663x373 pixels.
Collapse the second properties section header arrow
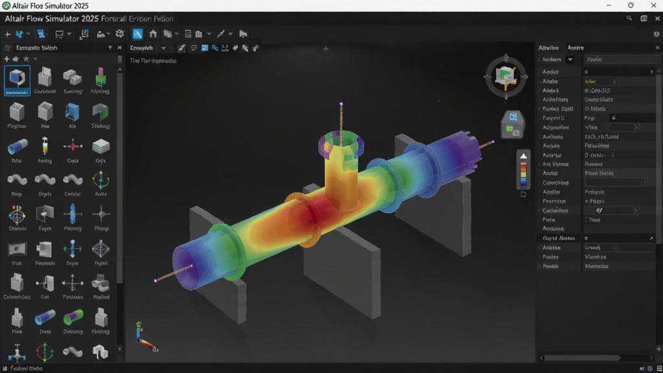(651, 238)
